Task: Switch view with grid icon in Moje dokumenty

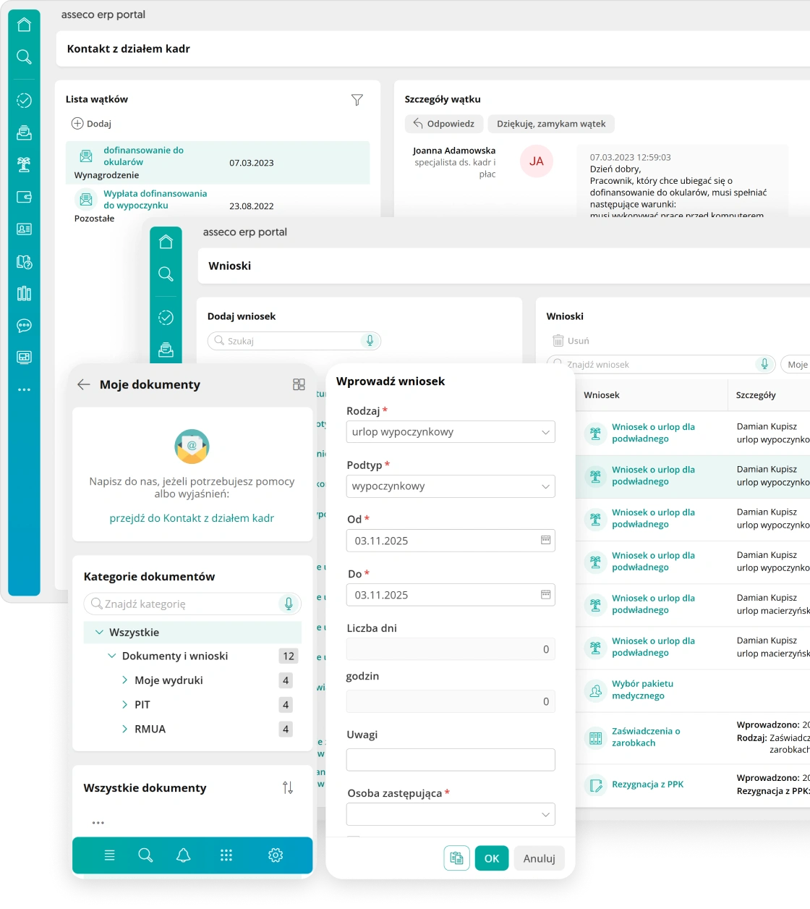Action: coord(299,384)
